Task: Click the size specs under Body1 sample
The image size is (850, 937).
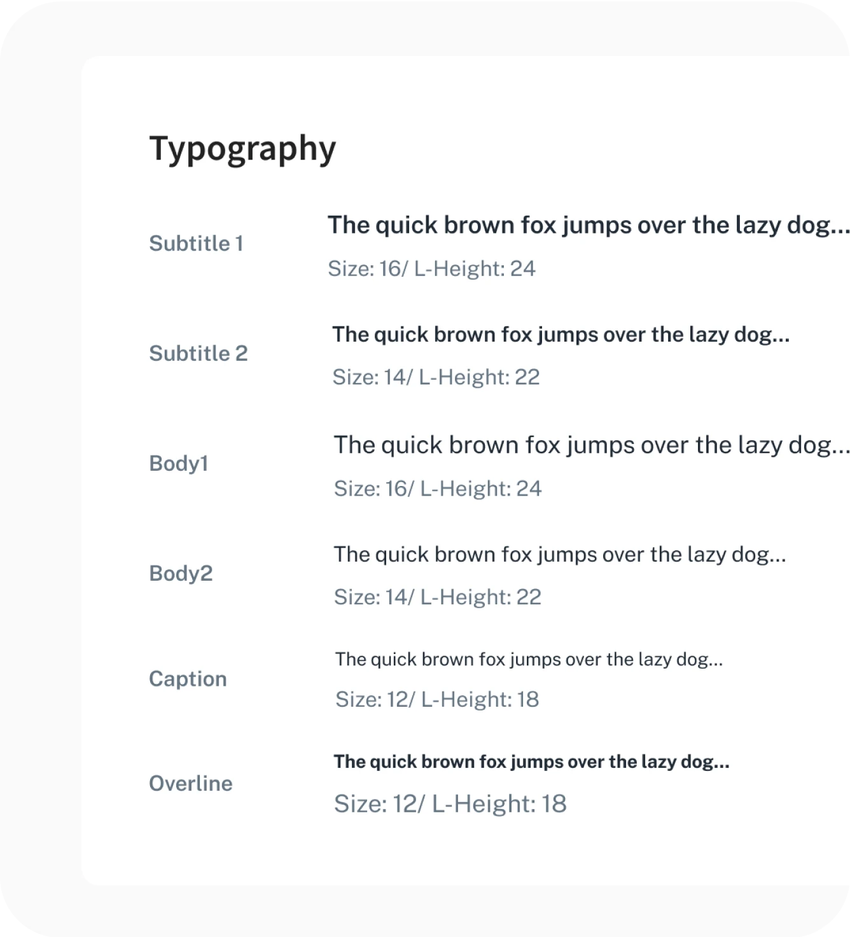Action: (438, 489)
